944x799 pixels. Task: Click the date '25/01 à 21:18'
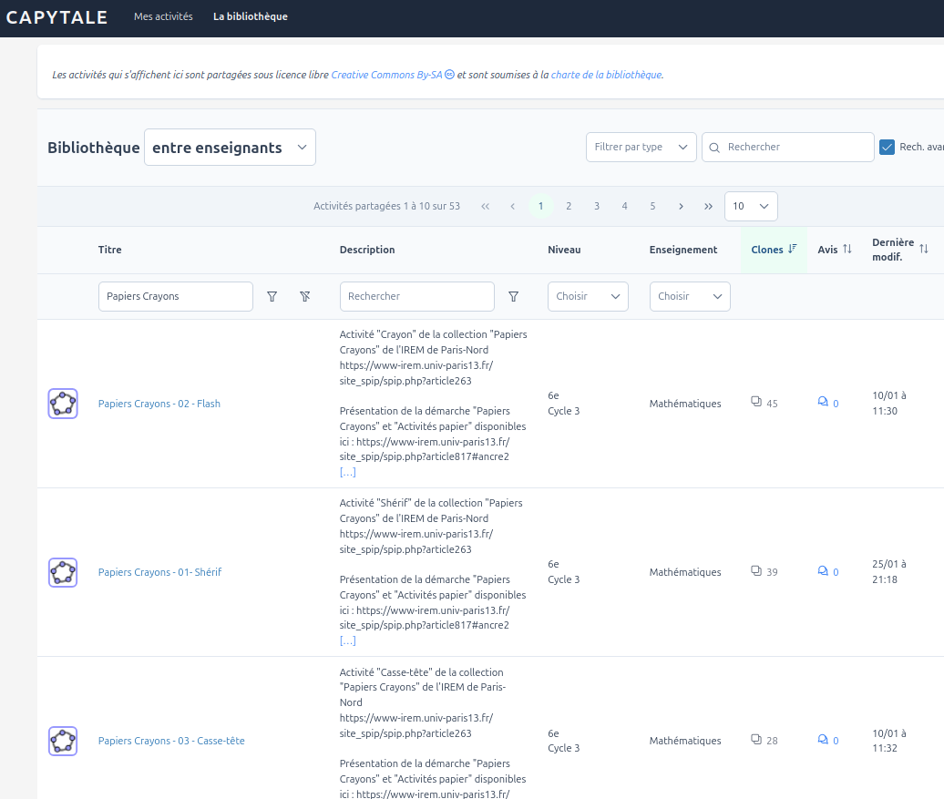pos(889,572)
